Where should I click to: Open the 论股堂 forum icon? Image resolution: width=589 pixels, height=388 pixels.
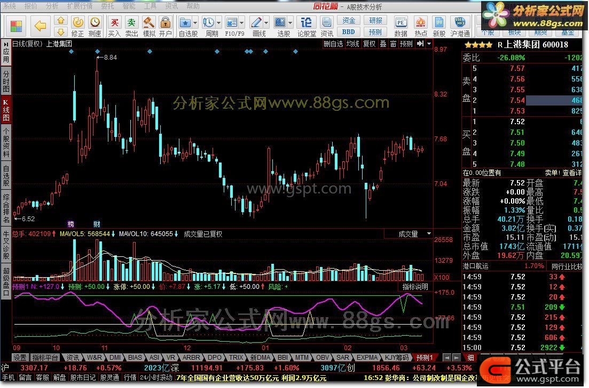point(307,22)
